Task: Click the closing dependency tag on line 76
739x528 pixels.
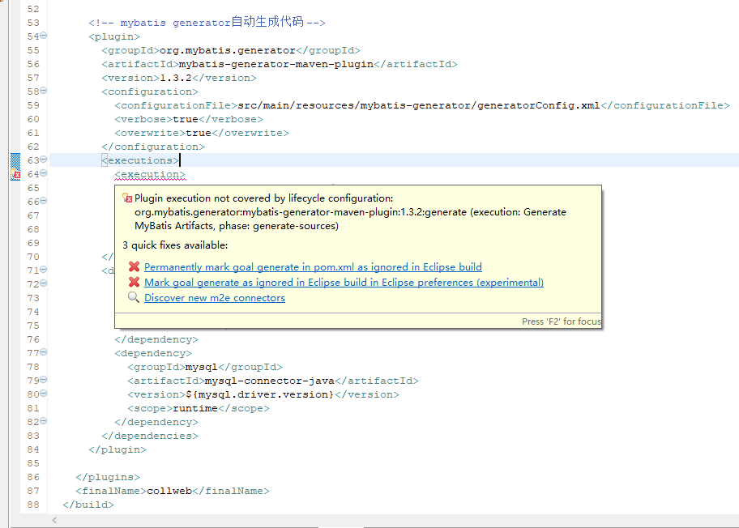Action: point(156,339)
